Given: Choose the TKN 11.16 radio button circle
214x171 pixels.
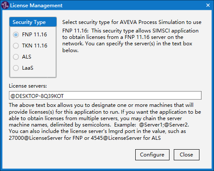Looking at the screenshot, I should tap(16, 46).
